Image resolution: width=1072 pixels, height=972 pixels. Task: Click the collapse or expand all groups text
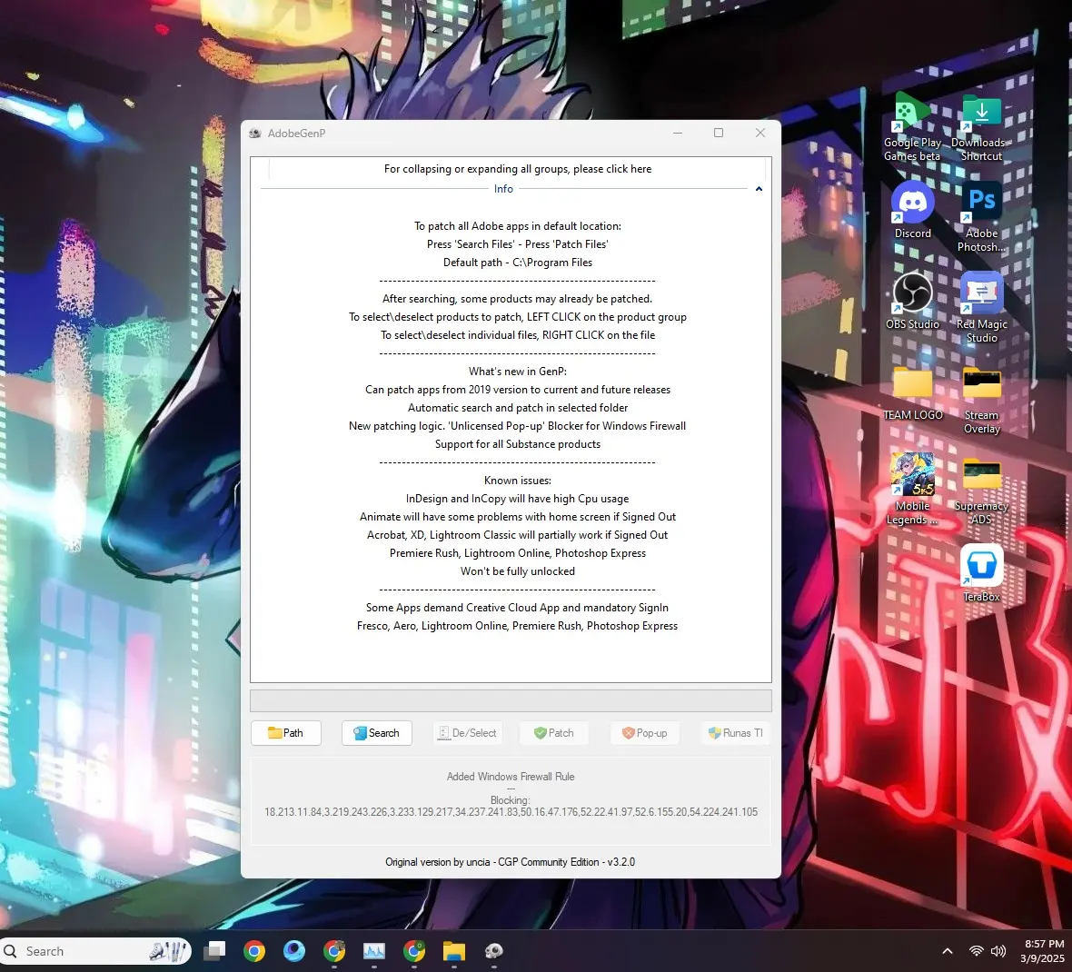coord(518,169)
